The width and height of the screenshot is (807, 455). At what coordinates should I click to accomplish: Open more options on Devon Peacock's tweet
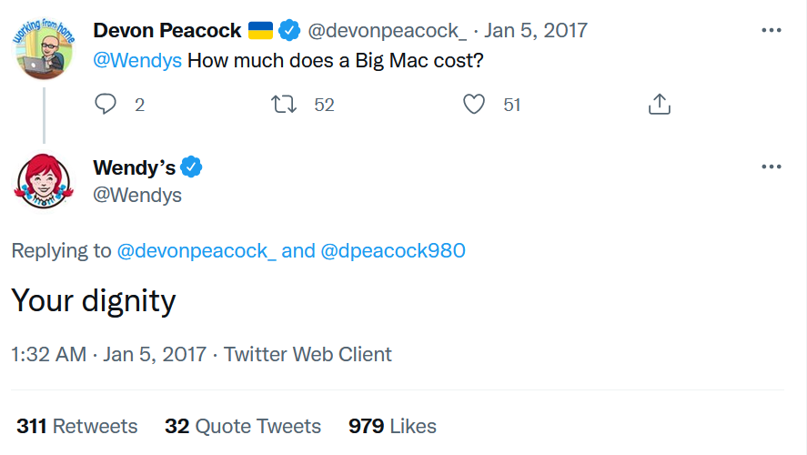pyautogui.click(x=772, y=30)
